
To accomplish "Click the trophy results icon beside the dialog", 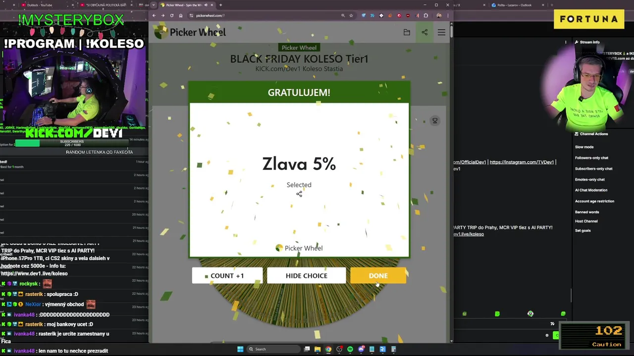I will coord(435,121).
